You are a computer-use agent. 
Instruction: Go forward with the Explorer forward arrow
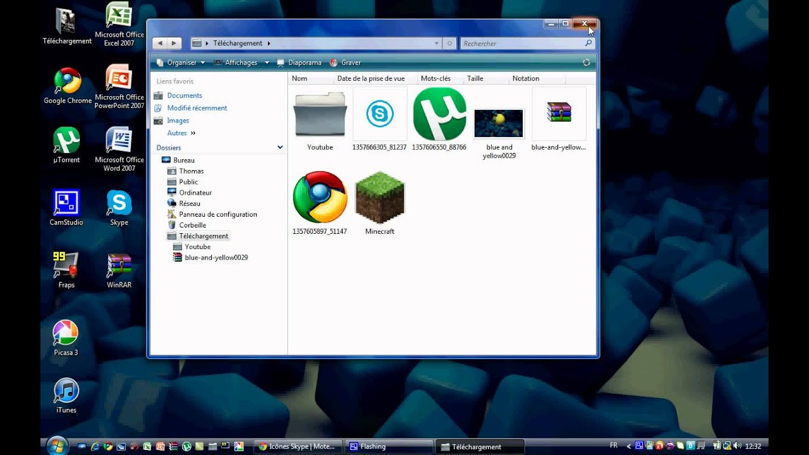(x=174, y=43)
